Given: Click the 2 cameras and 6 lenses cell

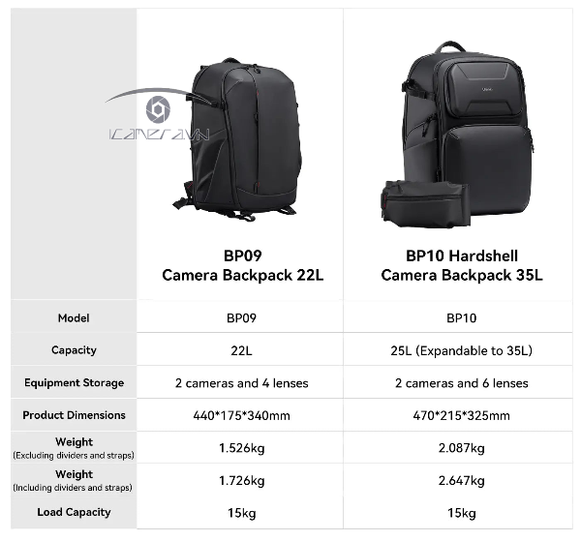Looking at the screenshot, I should [461, 383].
